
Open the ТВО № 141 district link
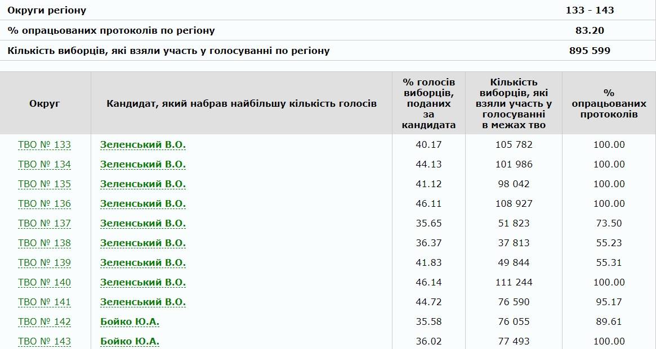pyautogui.click(x=44, y=302)
